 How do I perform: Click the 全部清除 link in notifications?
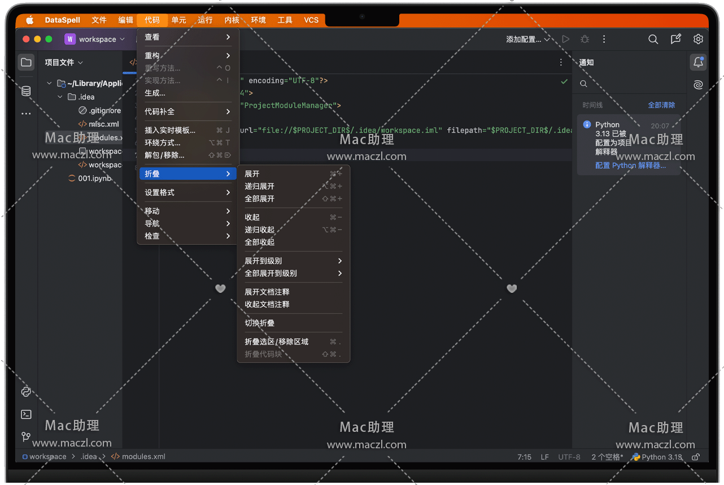click(x=661, y=105)
